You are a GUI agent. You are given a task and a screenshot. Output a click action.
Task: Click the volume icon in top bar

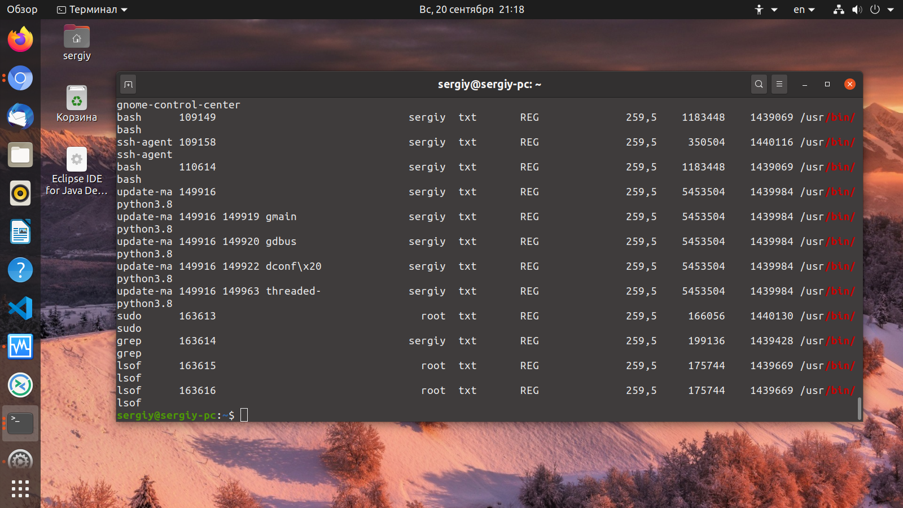(857, 10)
